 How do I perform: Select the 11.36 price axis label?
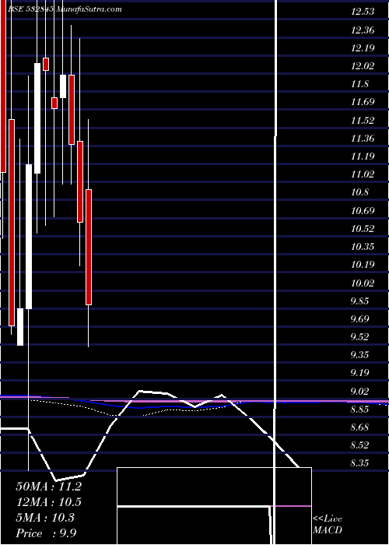363,139
